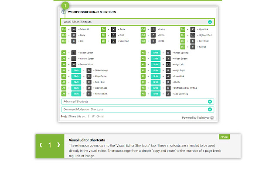Expand the Comment Moderation Shortcuts section
The image size is (279, 174).
tap(138, 109)
